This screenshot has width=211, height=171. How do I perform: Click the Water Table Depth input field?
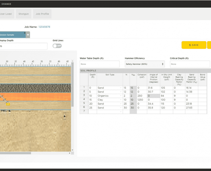[100, 64]
